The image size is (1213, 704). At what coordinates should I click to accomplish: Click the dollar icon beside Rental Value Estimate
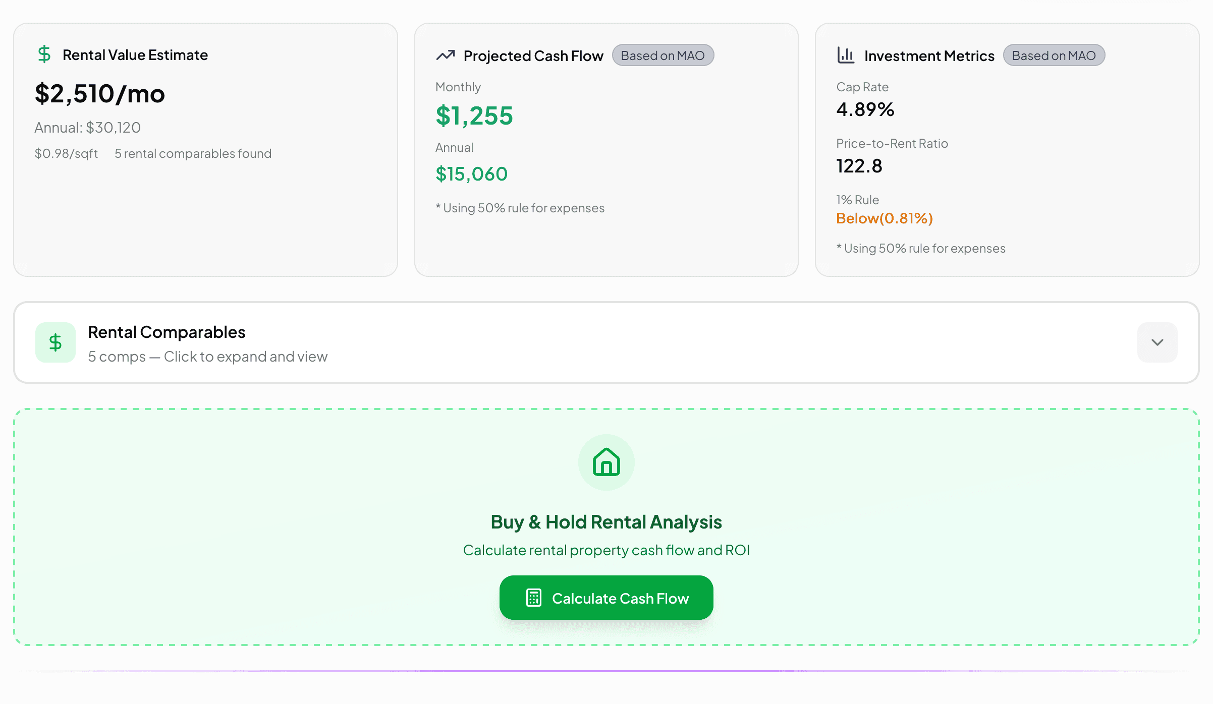(x=44, y=54)
